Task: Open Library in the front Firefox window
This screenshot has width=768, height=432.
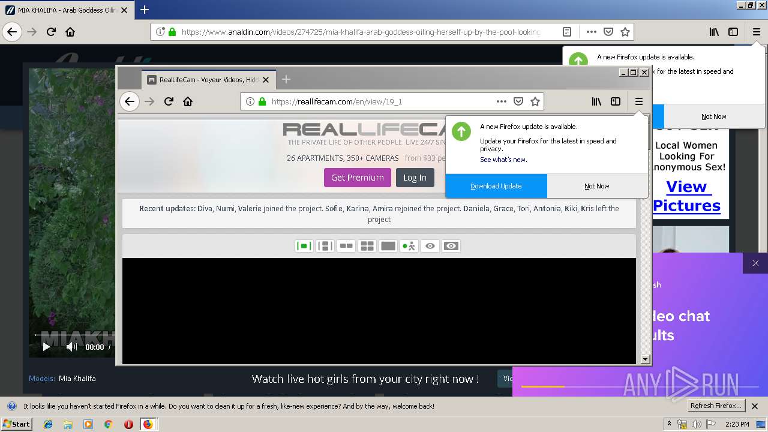Action: tap(596, 101)
